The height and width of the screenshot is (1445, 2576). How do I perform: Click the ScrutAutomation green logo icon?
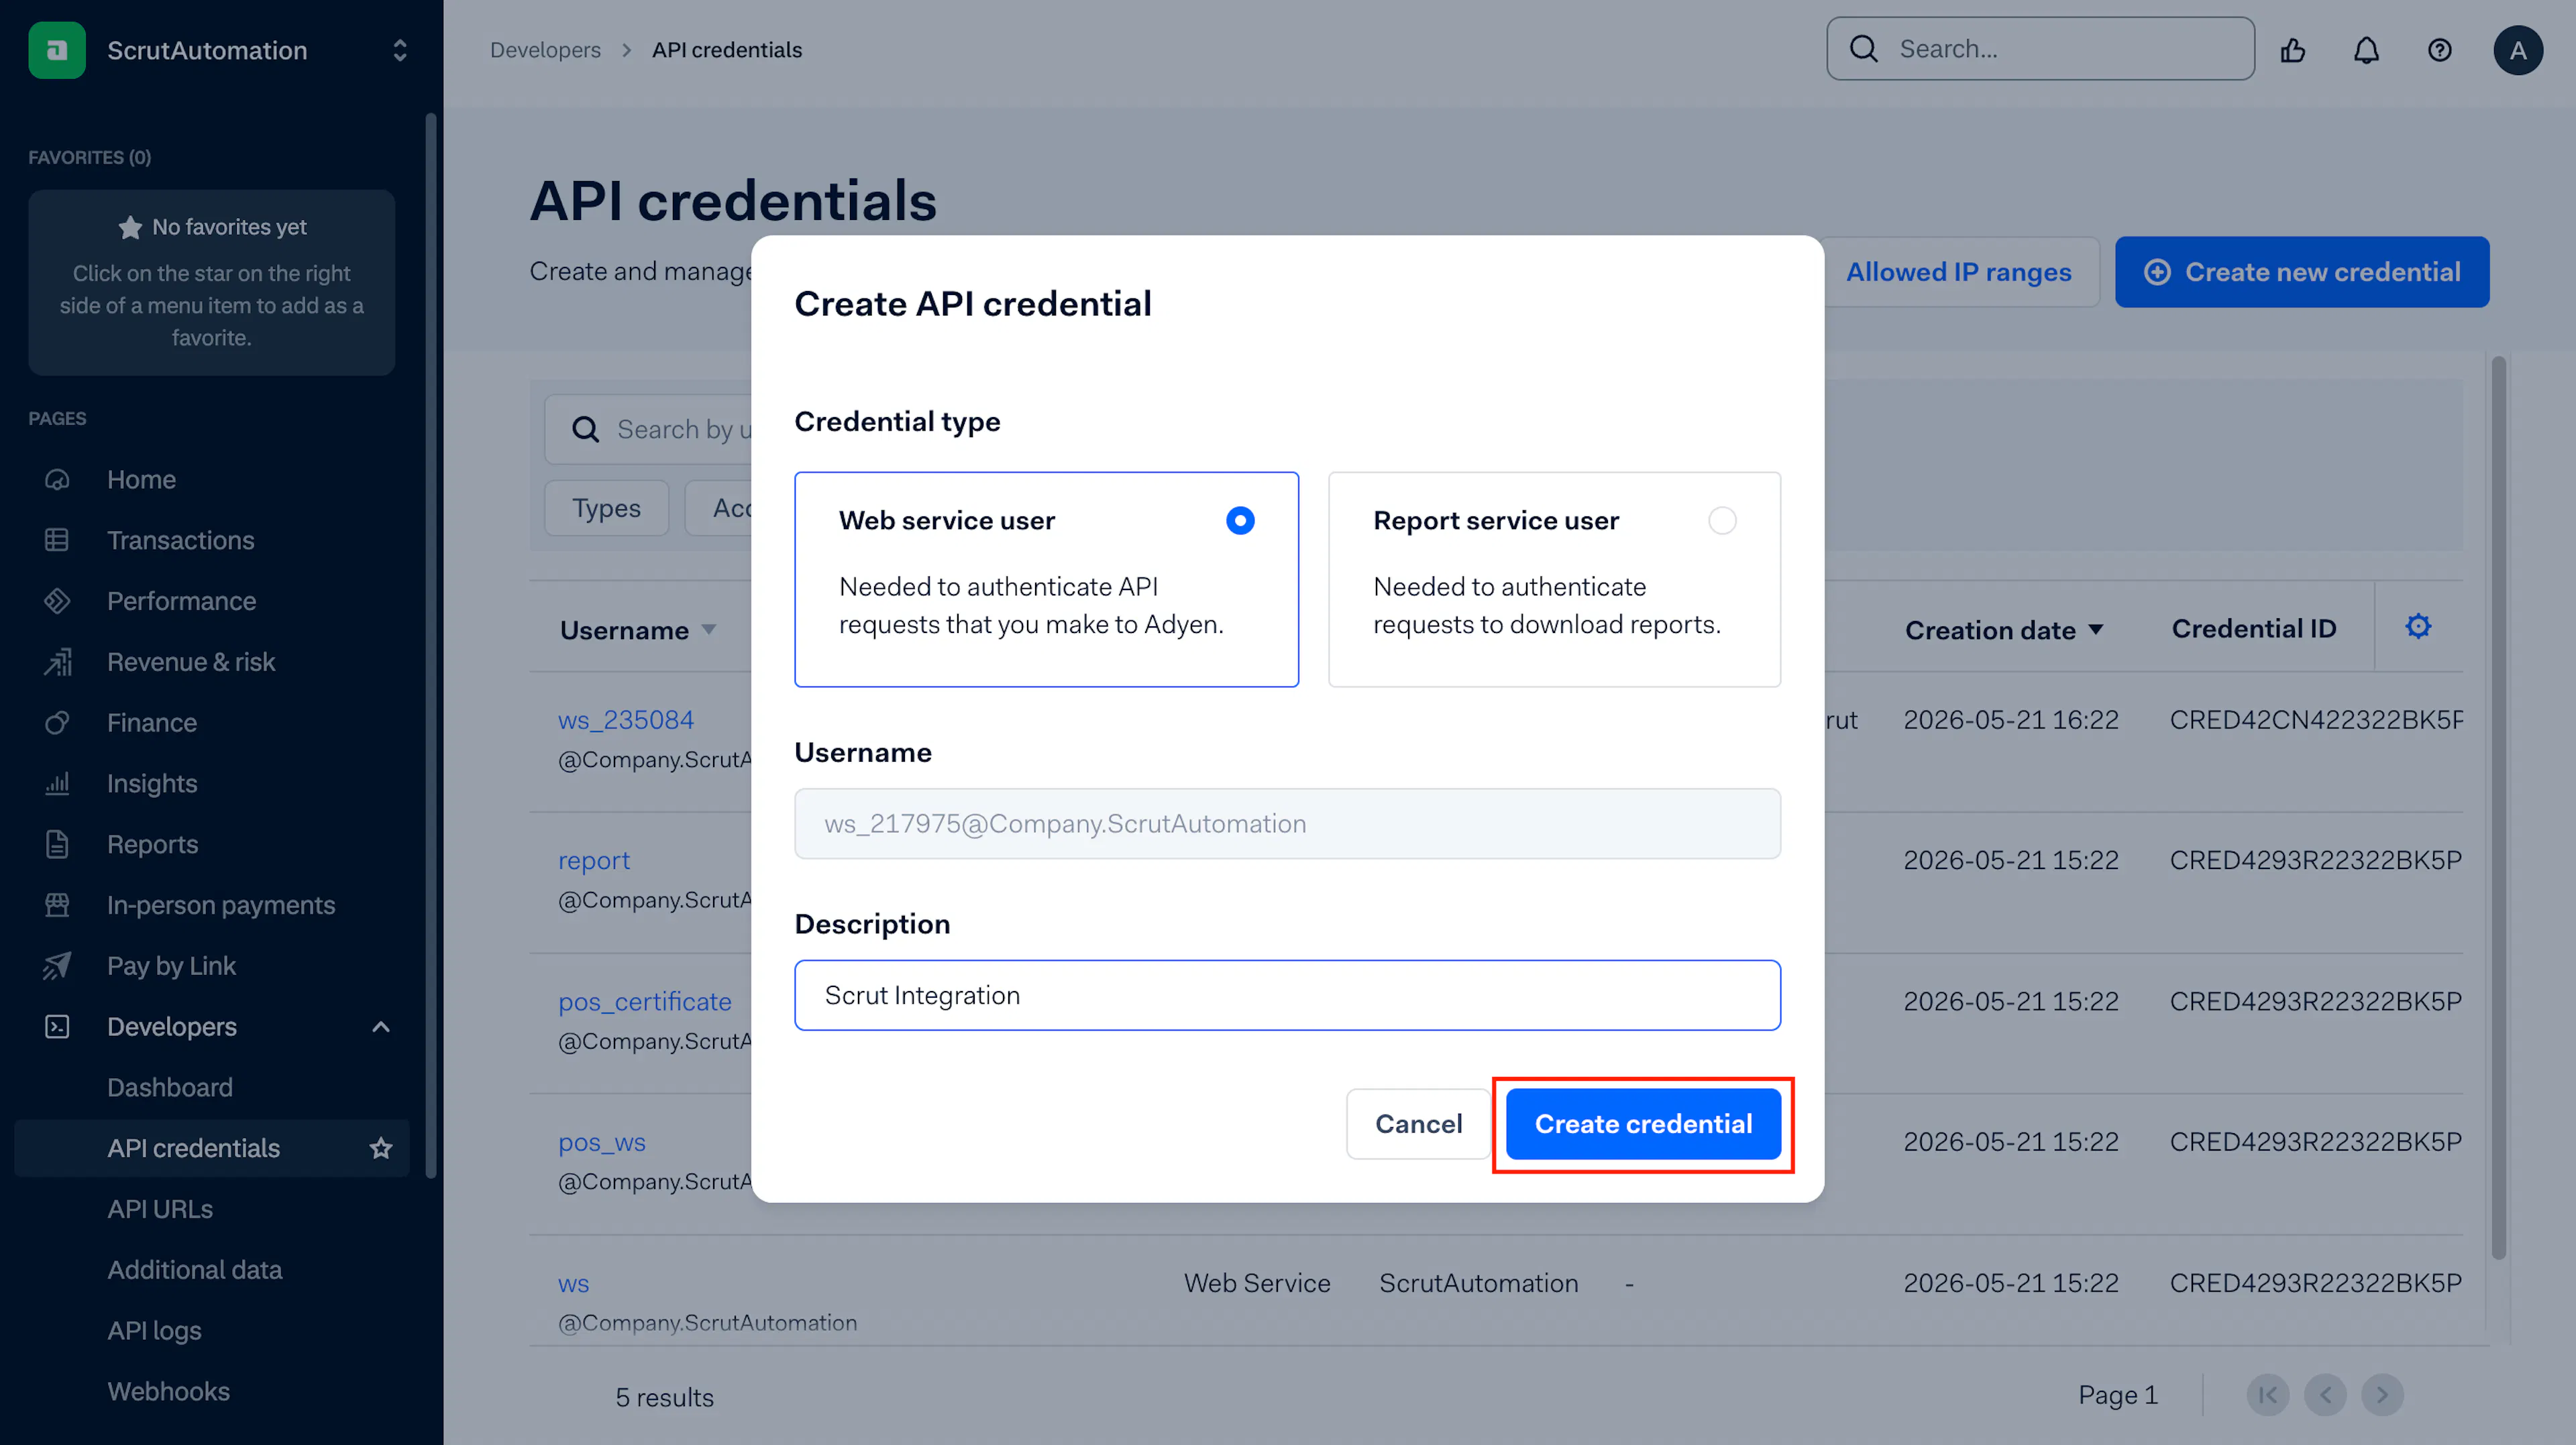click(57, 50)
